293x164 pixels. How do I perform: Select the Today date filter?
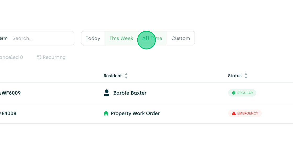click(93, 38)
